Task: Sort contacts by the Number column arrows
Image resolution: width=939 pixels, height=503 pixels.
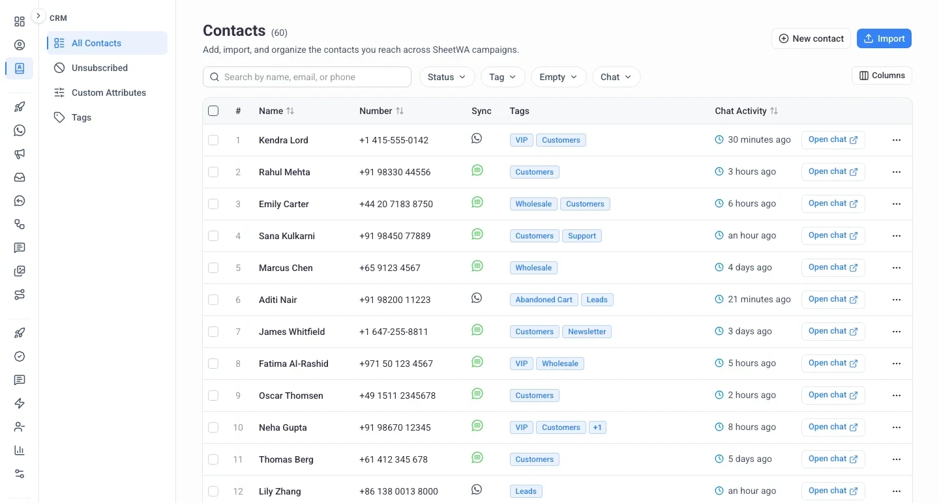Action: coord(400,111)
